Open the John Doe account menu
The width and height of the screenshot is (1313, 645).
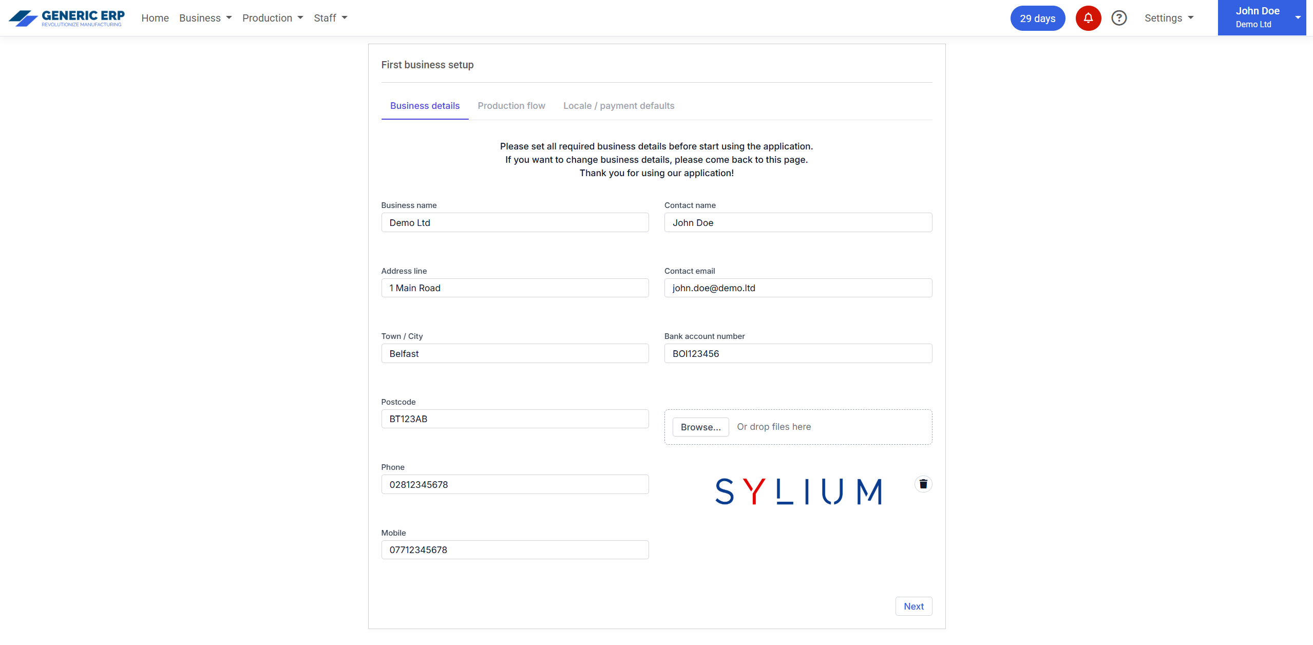click(1261, 18)
